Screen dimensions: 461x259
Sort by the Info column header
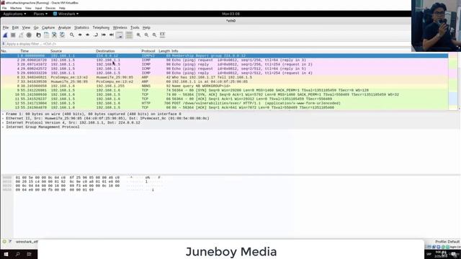[x=174, y=51]
